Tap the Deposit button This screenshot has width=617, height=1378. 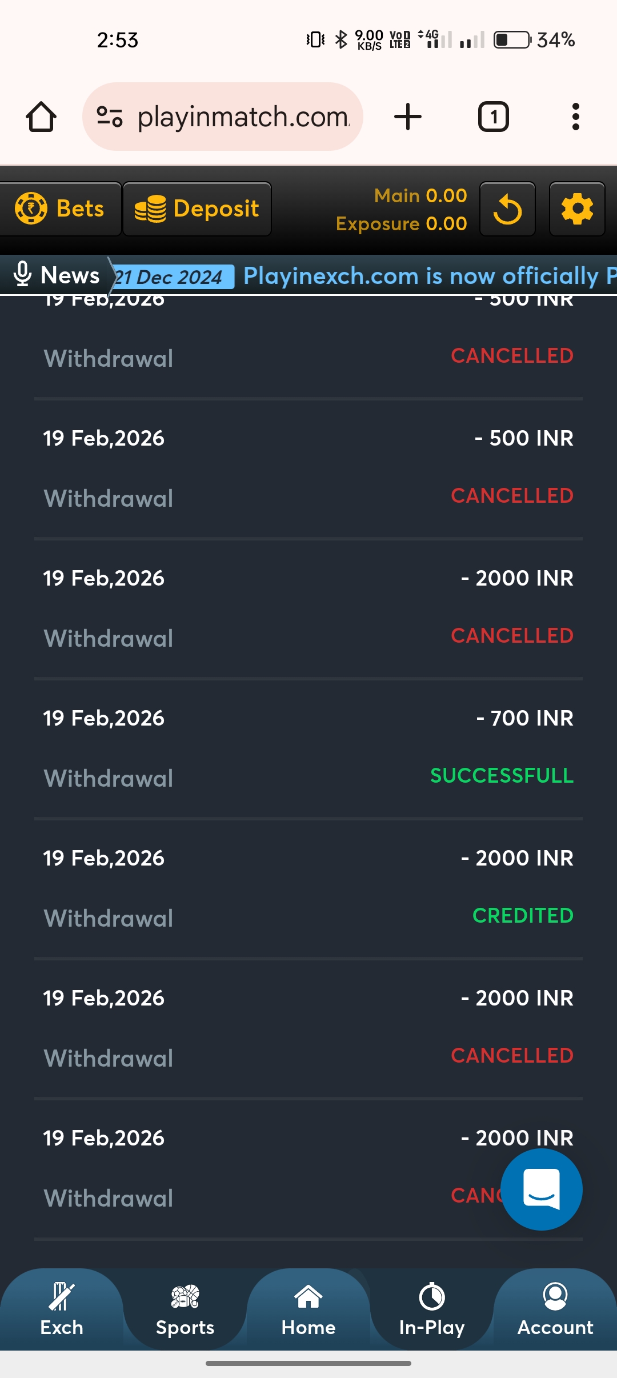(x=197, y=209)
